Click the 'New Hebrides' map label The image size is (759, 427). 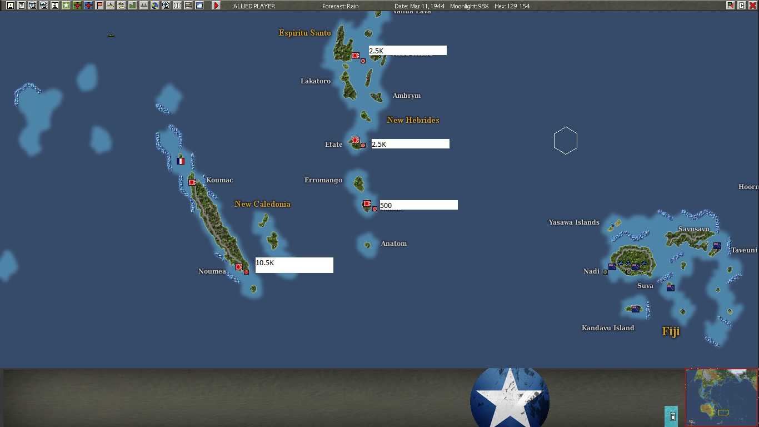413,120
